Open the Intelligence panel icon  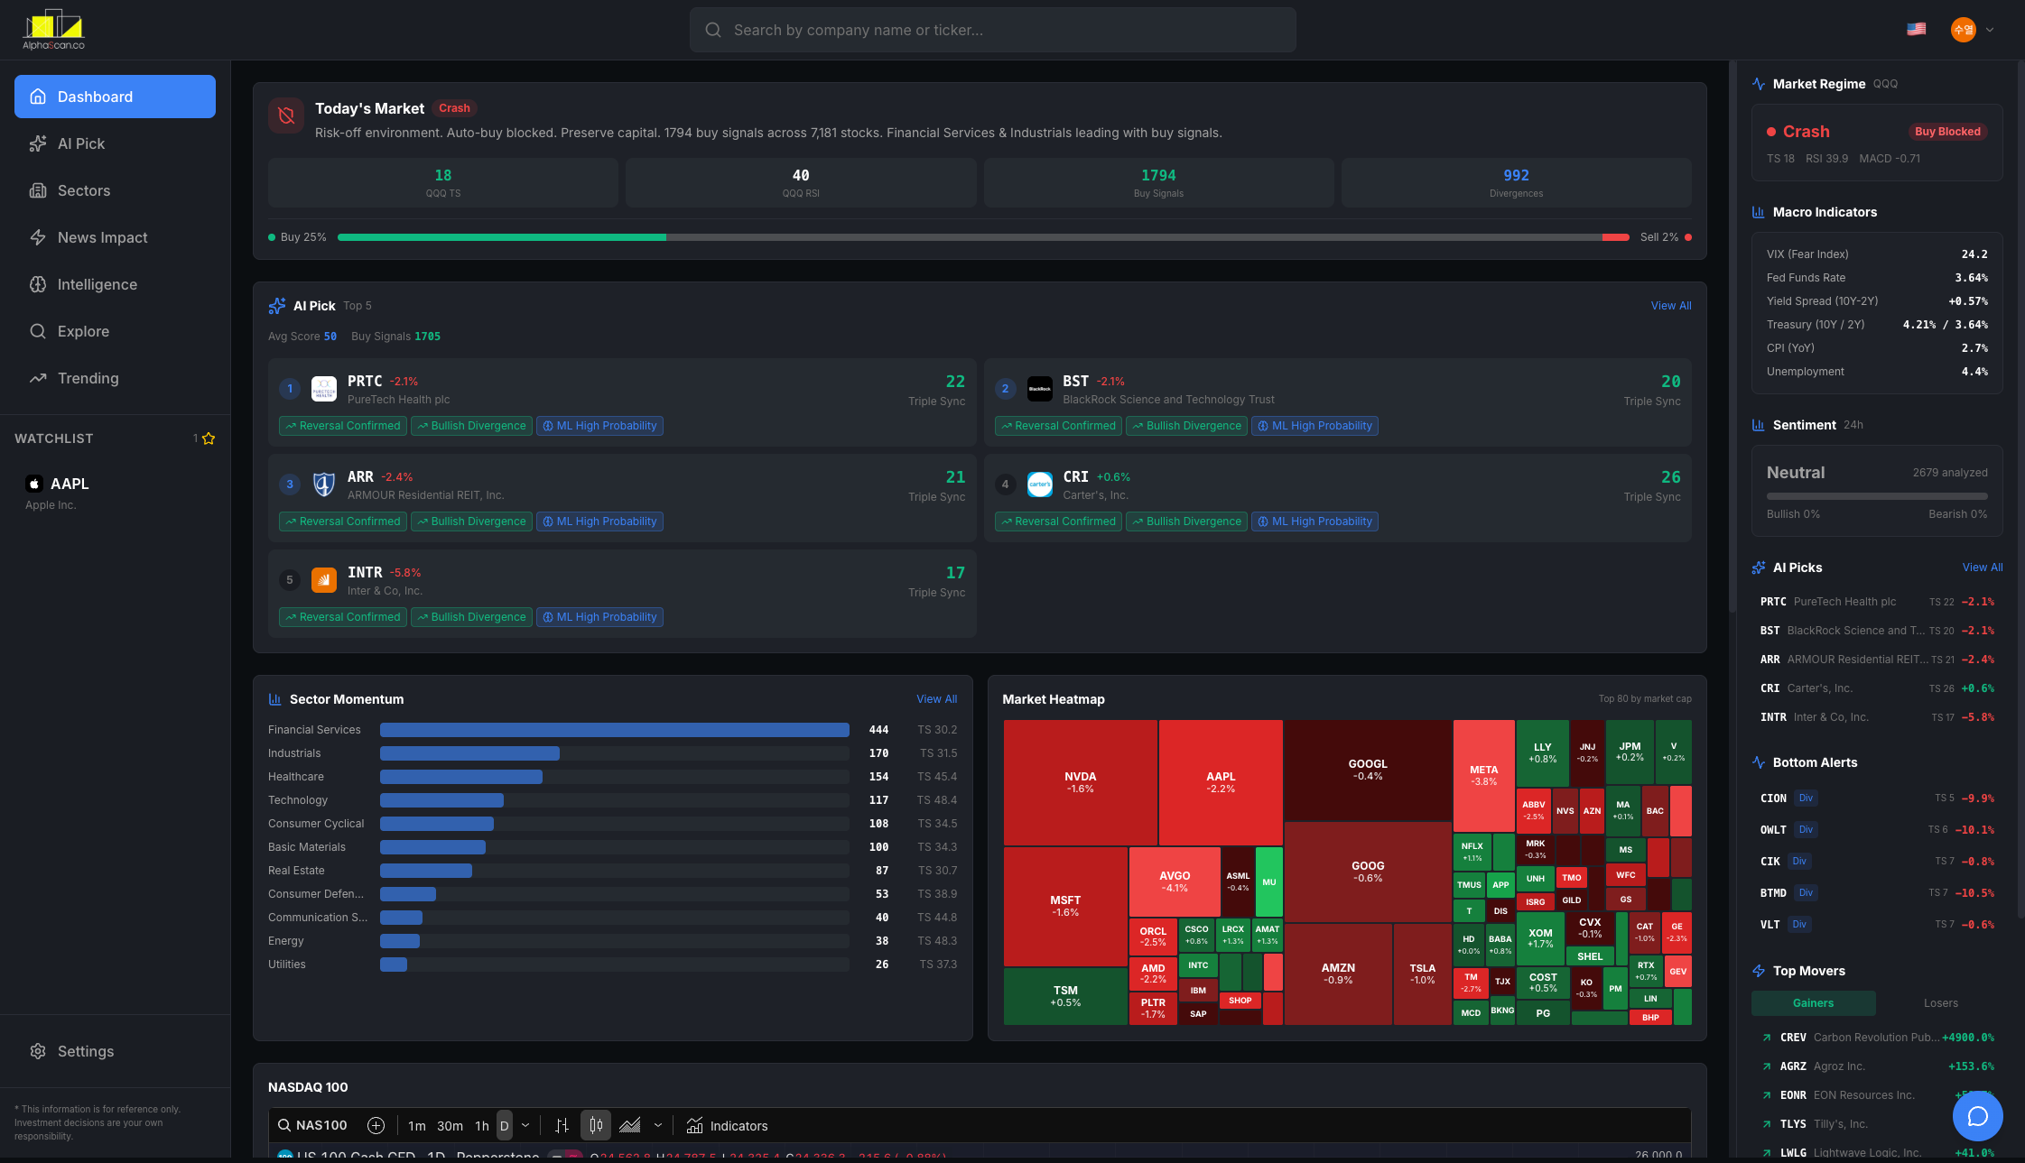pyautogui.click(x=39, y=284)
